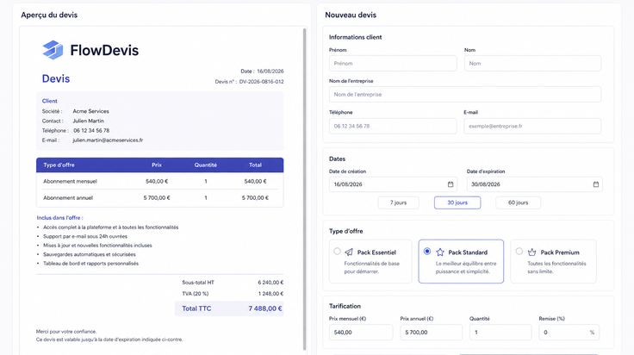Click the paper plane Pack Essentiel icon

349,252
